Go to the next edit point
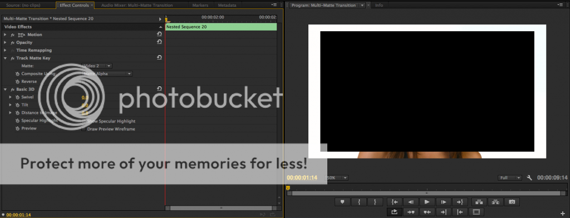 (444, 212)
